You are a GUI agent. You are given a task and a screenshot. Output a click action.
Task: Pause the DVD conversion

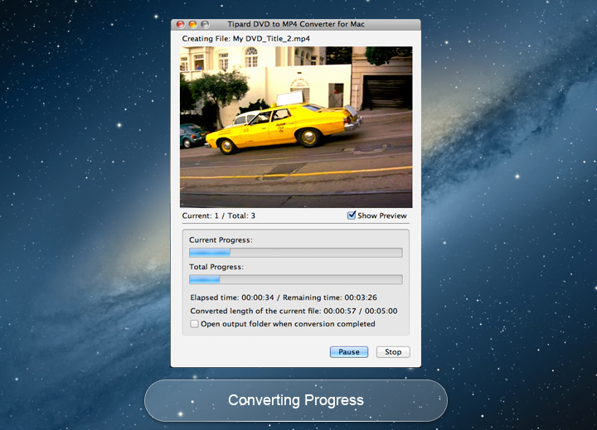[x=349, y=352]
